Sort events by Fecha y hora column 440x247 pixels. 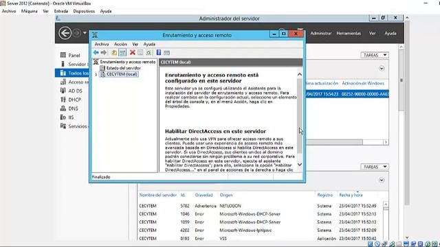click(x=351, y=195)
